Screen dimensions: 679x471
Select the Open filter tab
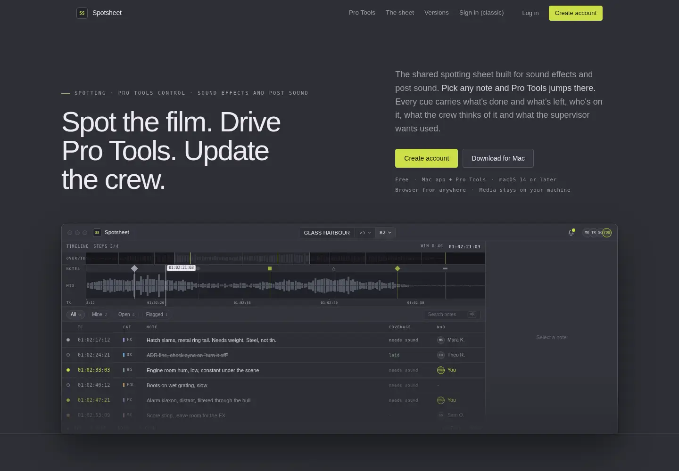click(x=126, y=315)
